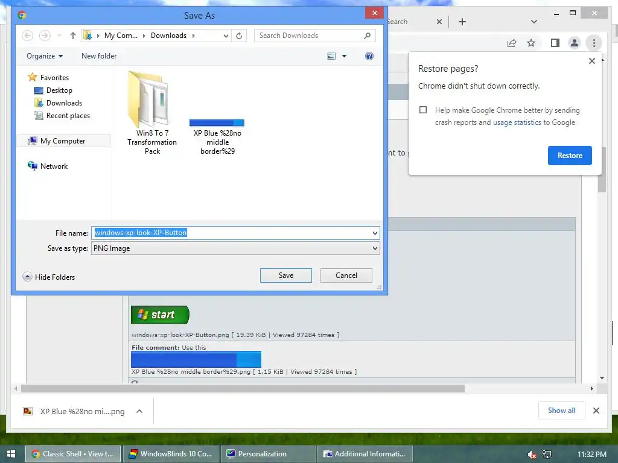Expand the arrow after Downloads breadcrumb
The width and height of the screenshot is (618, 463).
[194, 36]
